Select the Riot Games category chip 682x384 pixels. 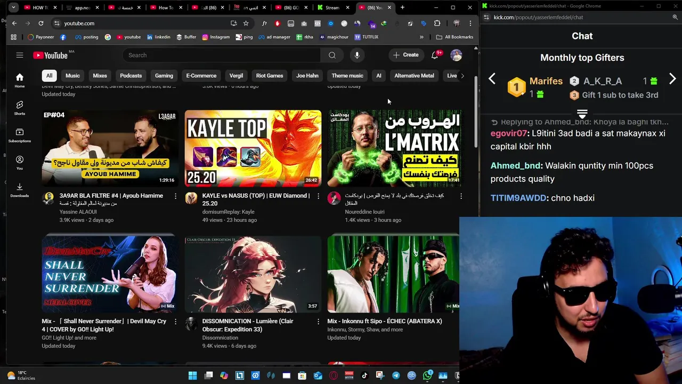(270, 76)
